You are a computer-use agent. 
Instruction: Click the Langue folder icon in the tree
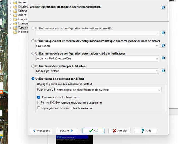coord(15,19)
